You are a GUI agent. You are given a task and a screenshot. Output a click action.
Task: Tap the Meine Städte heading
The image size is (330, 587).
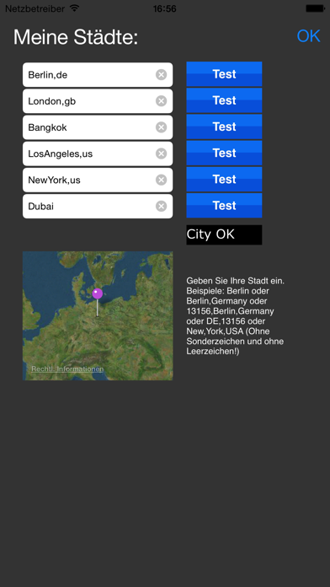pyautogui.click(x=76, y=37)
